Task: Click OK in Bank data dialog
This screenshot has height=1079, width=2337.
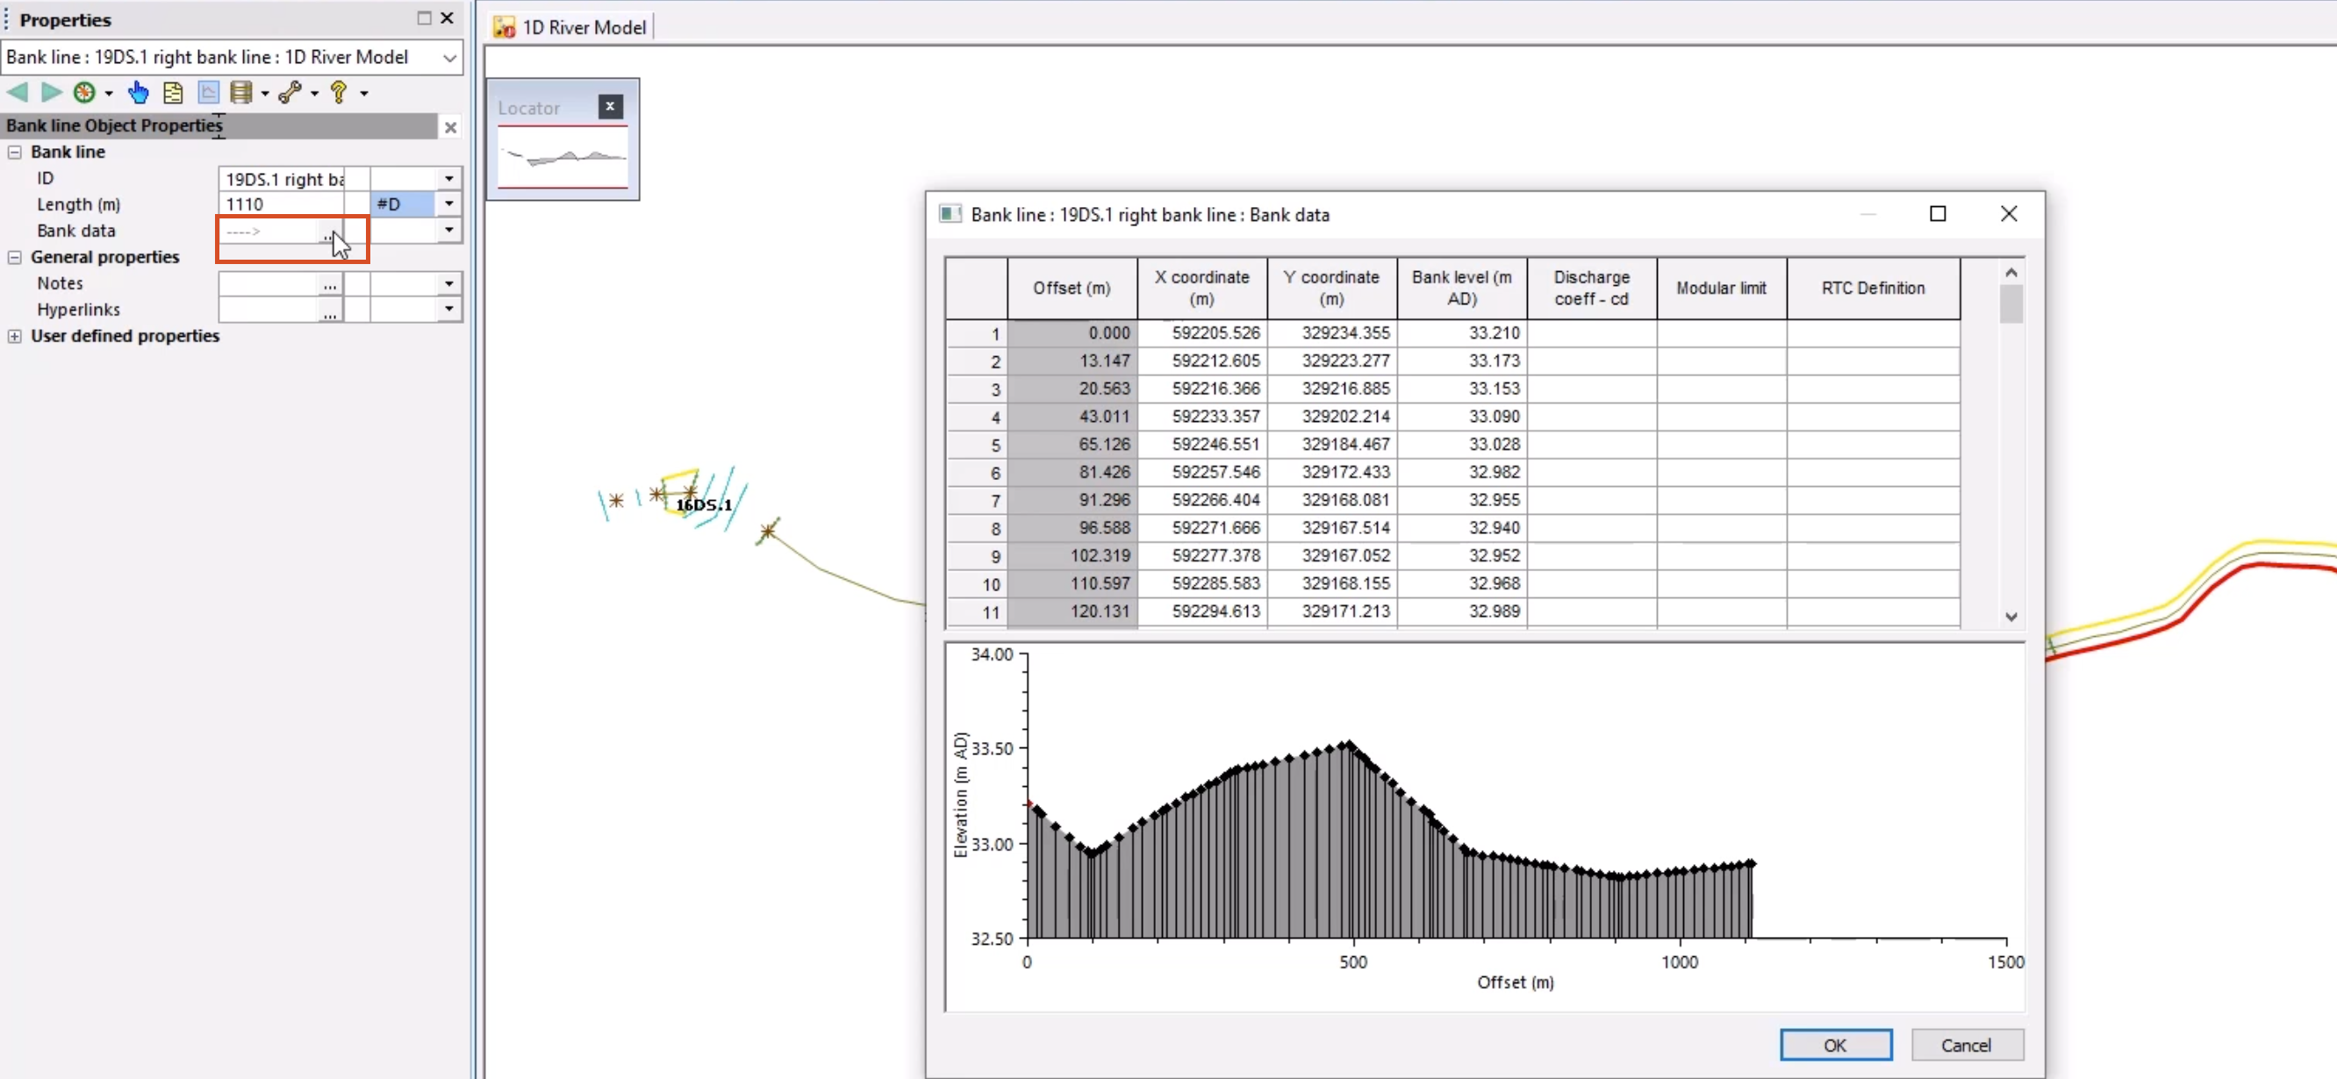Action: point(1834,1045)
